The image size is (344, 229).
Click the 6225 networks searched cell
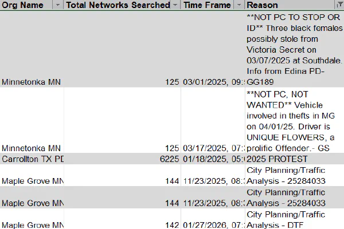[122, 159]
